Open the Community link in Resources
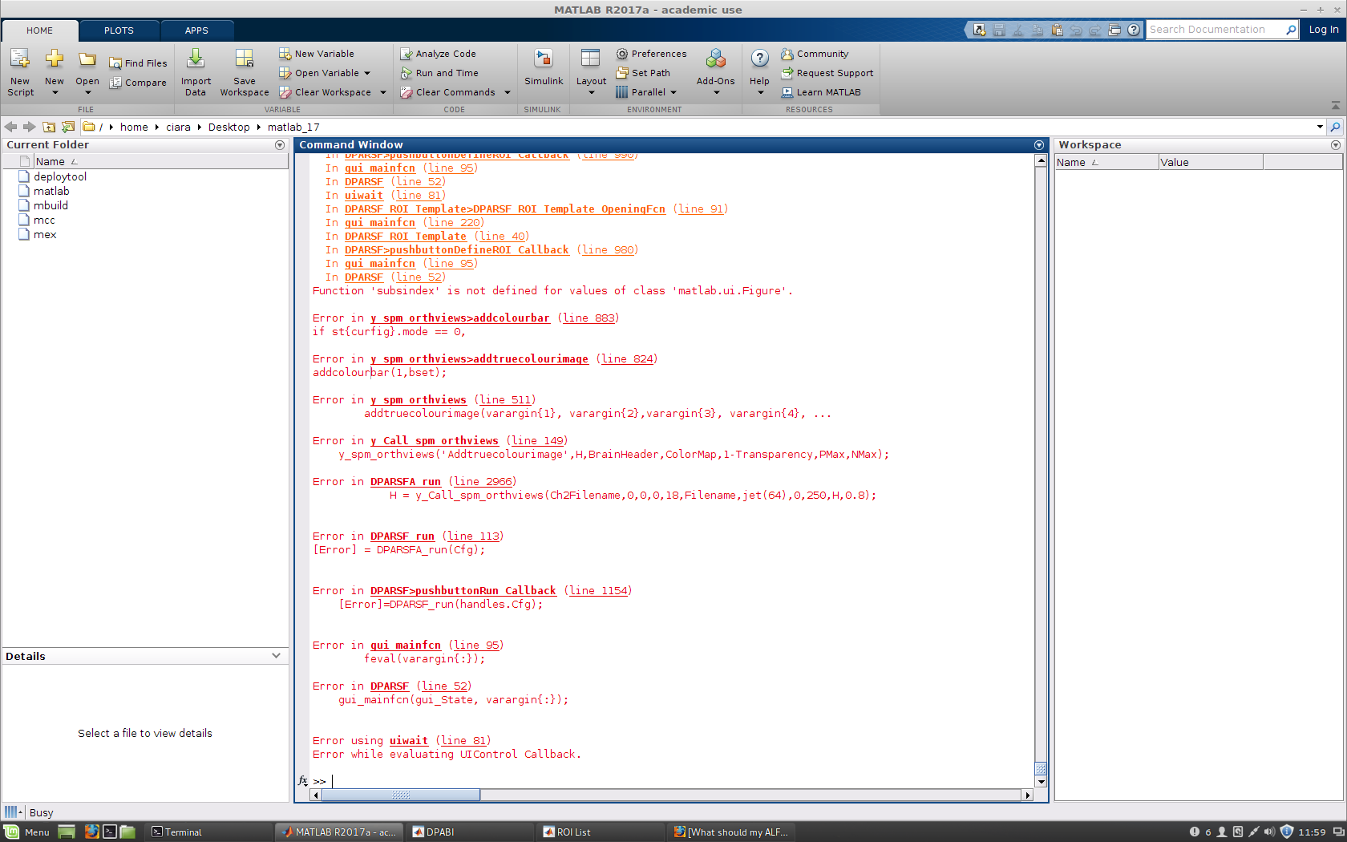 (x=815, y=54)
